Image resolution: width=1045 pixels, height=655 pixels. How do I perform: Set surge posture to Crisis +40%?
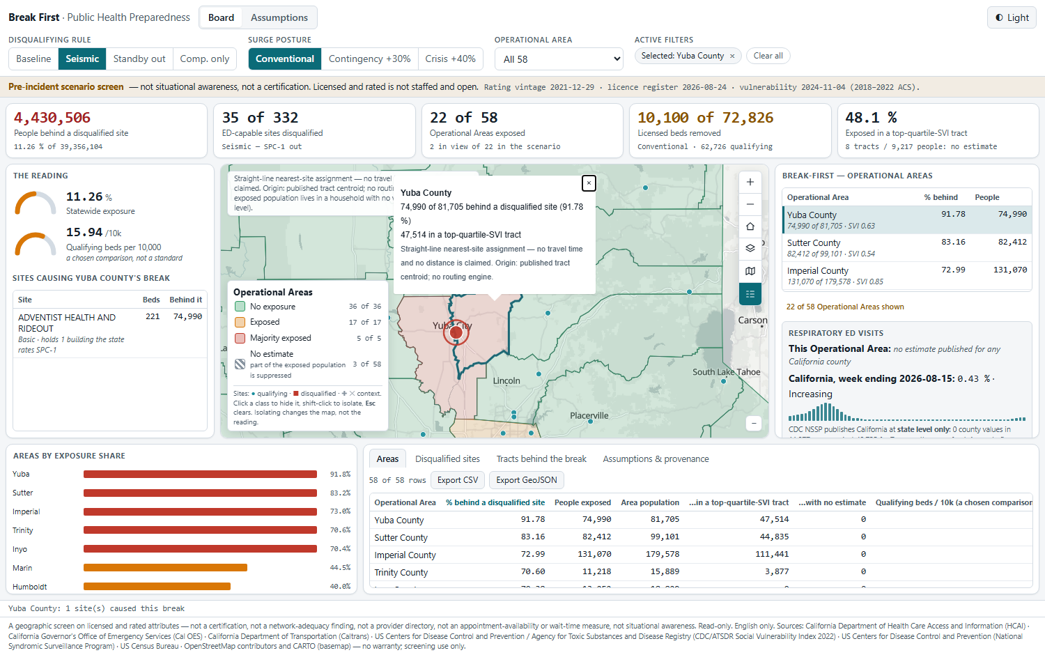450,59
